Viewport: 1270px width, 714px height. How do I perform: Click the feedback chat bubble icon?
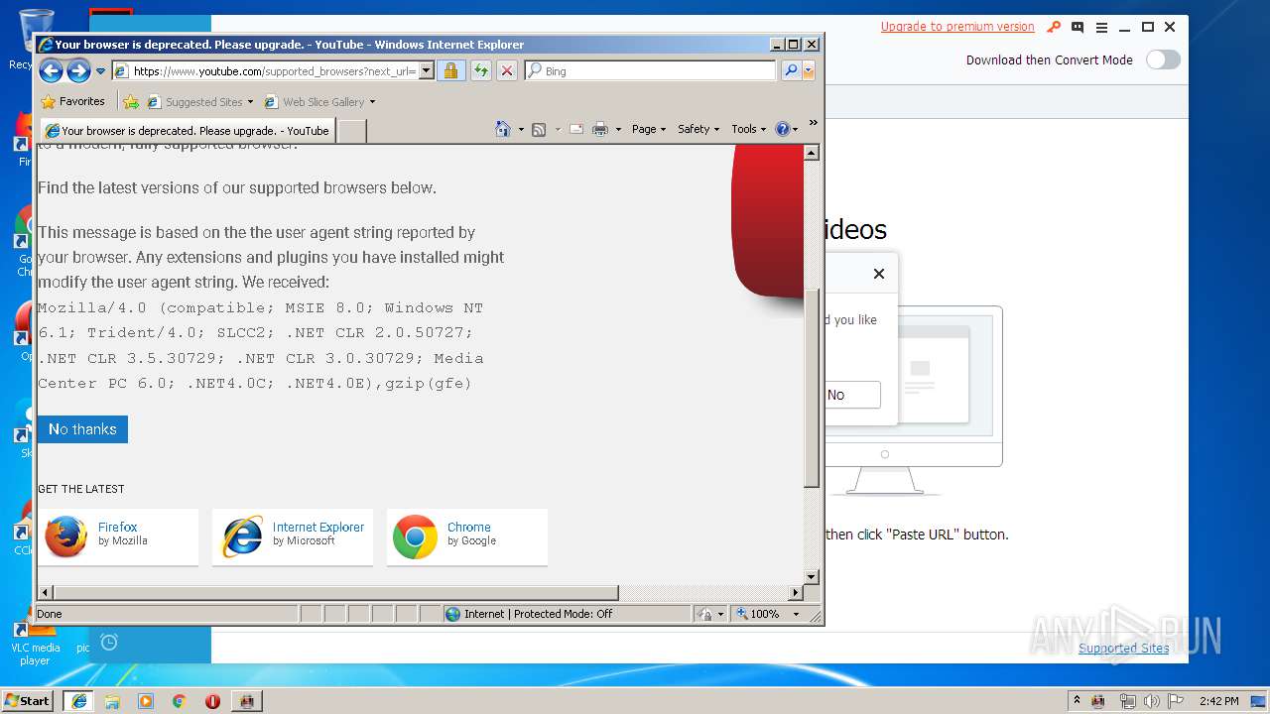tap(1078, 27)
